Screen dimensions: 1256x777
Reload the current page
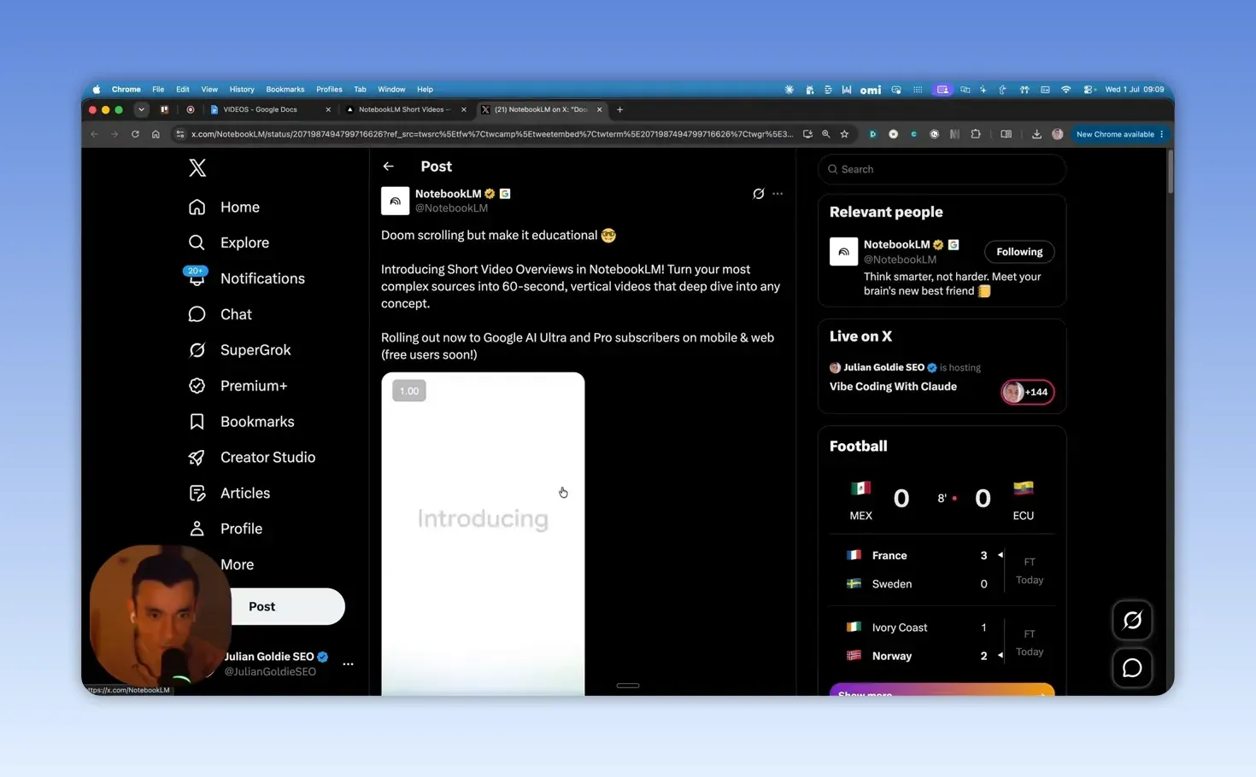tap(135, 134)
